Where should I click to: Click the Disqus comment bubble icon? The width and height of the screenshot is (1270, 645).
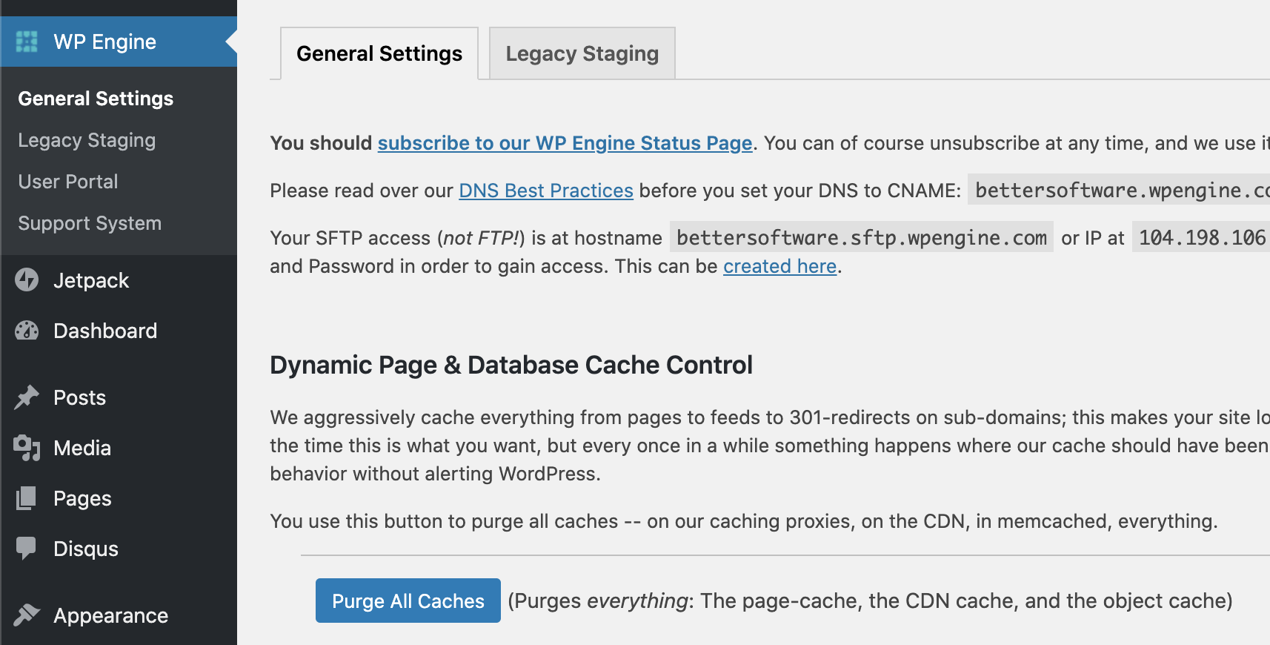tap(27, 549)
